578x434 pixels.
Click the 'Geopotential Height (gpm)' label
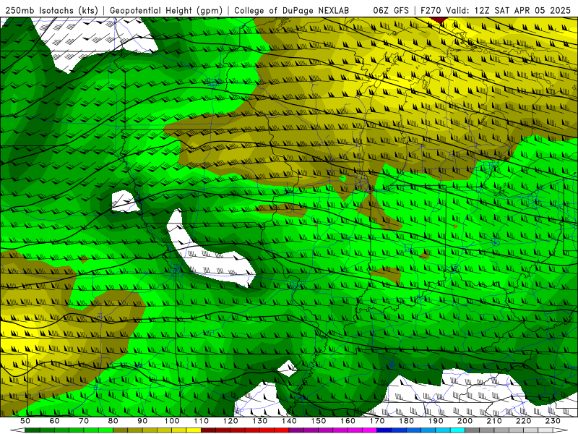coord(166,10)
